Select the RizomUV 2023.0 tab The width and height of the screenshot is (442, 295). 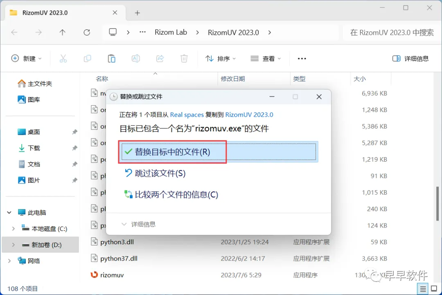pos(65,13)
